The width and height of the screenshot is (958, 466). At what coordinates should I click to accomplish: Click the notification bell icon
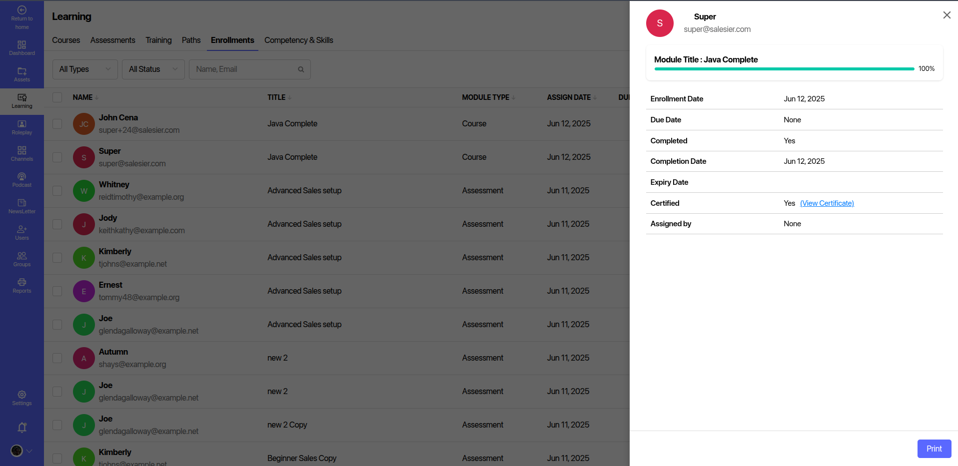tap(22, 428)
